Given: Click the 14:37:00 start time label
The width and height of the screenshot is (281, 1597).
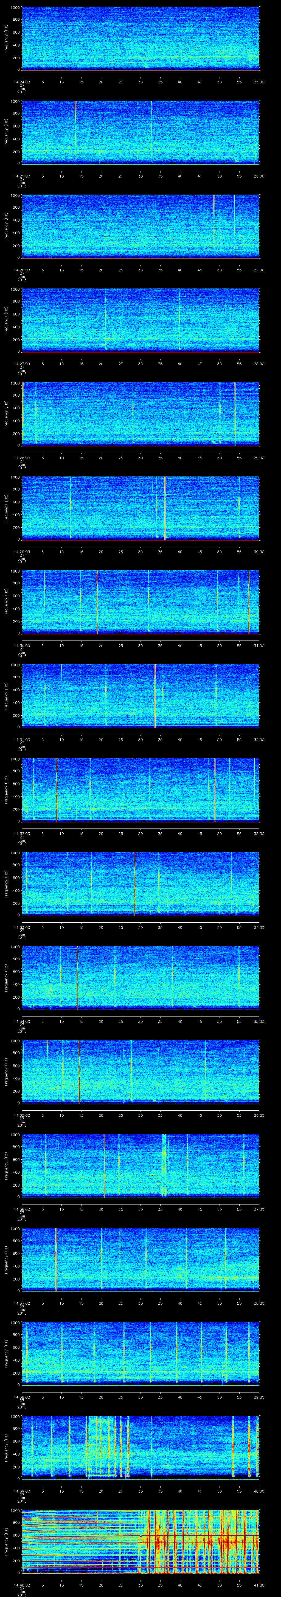Looking at the screenshot, I should [22, 1302].
